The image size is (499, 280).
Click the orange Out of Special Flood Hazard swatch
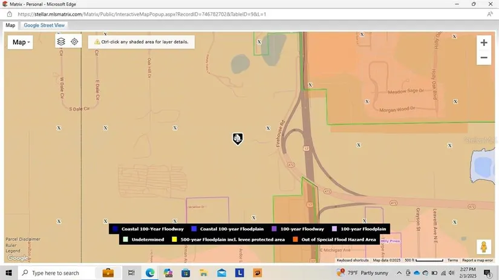[x=296, y=239]
